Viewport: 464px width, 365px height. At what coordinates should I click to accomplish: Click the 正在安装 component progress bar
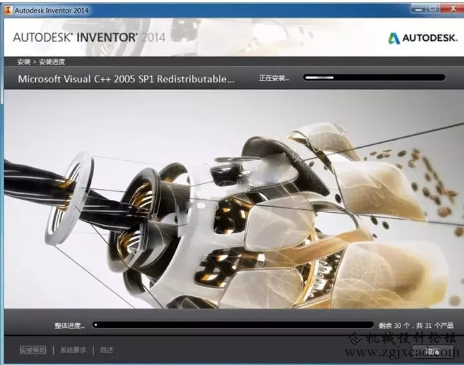pyautogui.click(x=374, y=78)
